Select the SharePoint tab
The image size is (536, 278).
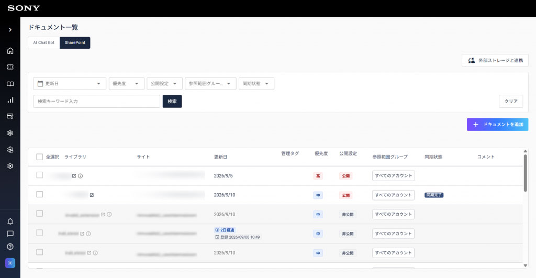(x=75, y=43)
